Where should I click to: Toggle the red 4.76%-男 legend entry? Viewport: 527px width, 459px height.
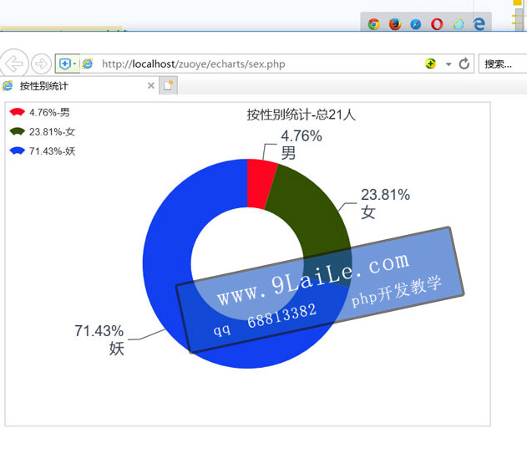tap(39, 112)
